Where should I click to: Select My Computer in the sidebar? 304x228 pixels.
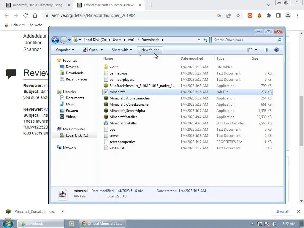74,129
